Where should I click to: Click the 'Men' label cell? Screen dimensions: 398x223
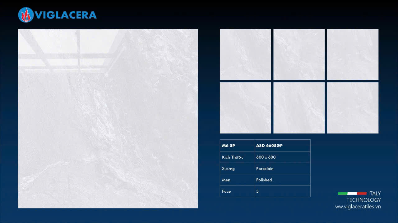pos(237,180)
